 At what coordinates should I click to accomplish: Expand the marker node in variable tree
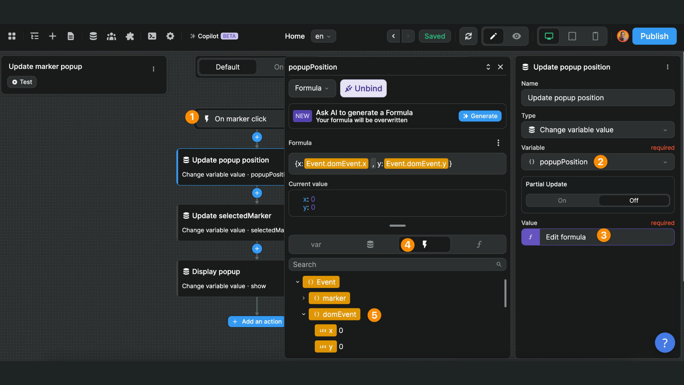point(304,298)
